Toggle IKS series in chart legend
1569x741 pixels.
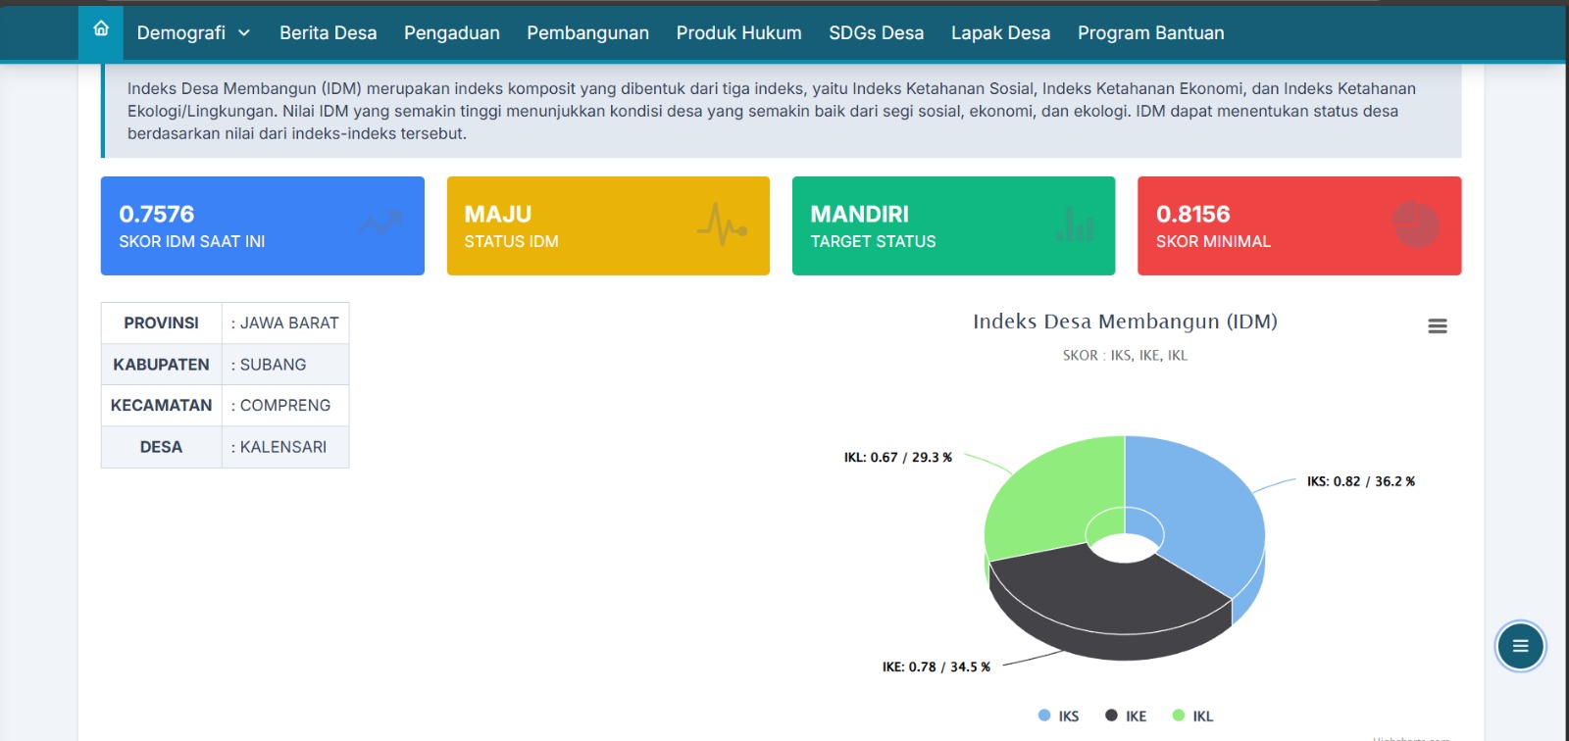coord(1059,716)
